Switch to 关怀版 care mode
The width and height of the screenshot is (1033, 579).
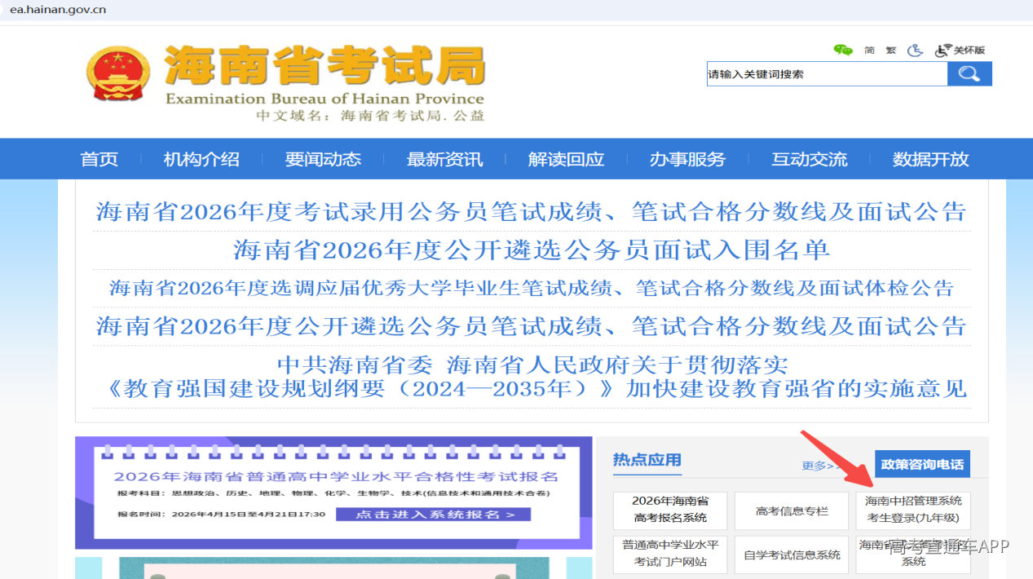pos(960,50)
